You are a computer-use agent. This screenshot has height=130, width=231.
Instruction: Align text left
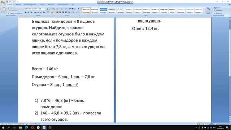57,12
